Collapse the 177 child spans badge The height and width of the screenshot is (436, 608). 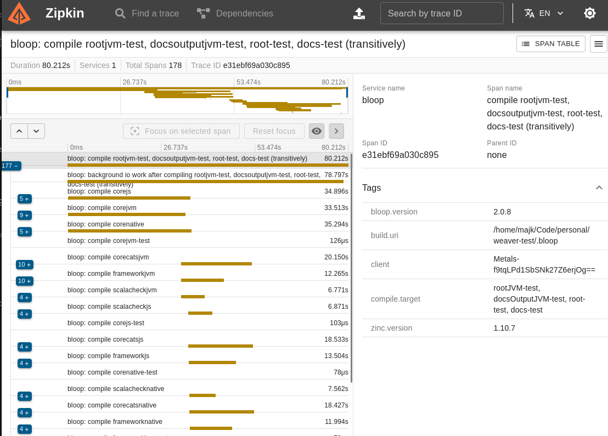[x=10, y=166]
